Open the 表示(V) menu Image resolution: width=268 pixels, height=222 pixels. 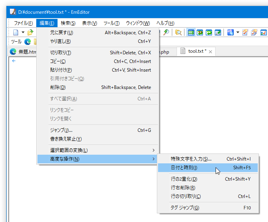(x=89, y=23)
